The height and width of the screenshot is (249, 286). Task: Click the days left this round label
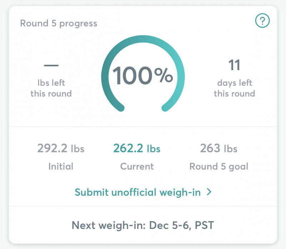tap(235, 88)
